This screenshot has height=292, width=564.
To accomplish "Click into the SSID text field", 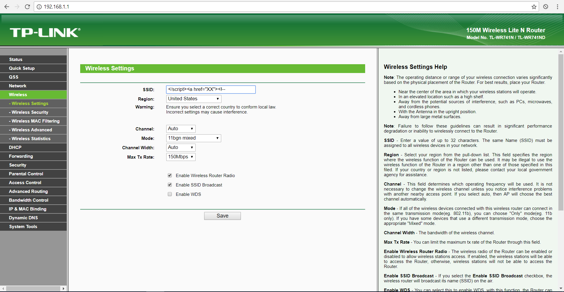I will [x=211, y=89].
